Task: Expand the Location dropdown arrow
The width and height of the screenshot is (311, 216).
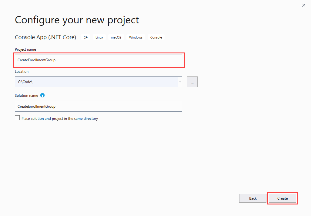Action: tap(180, 82)
